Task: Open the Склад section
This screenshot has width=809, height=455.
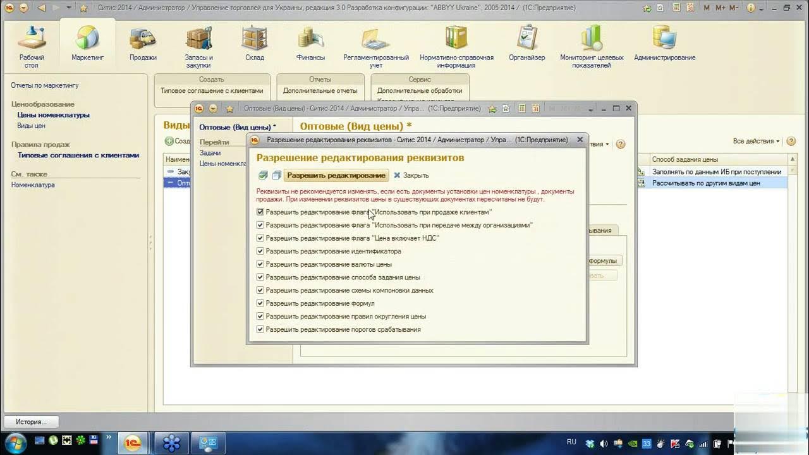Action: (x=254, y=44)
